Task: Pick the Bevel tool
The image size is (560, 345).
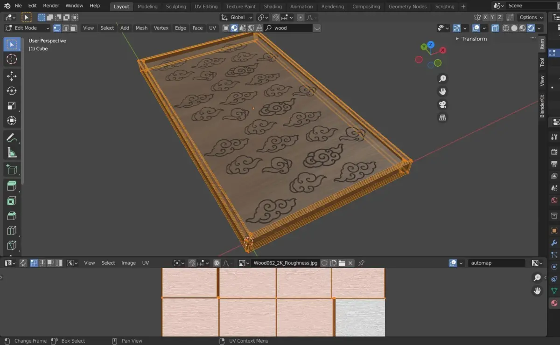Action: 12,216
